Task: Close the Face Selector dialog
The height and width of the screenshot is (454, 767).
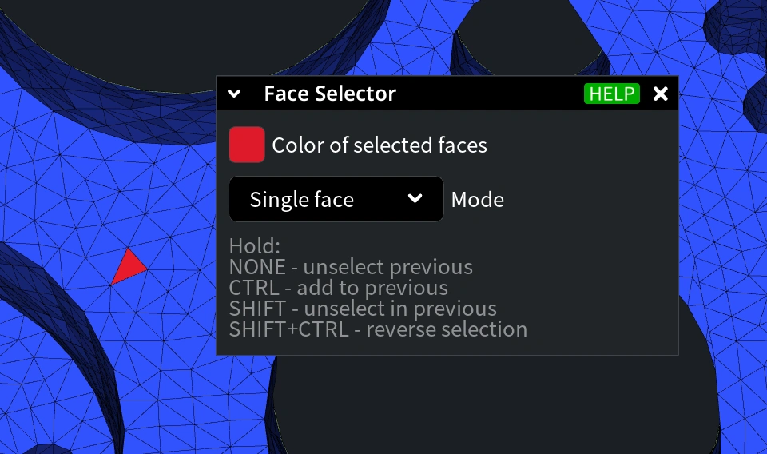Action: click(x=661, y=94)
